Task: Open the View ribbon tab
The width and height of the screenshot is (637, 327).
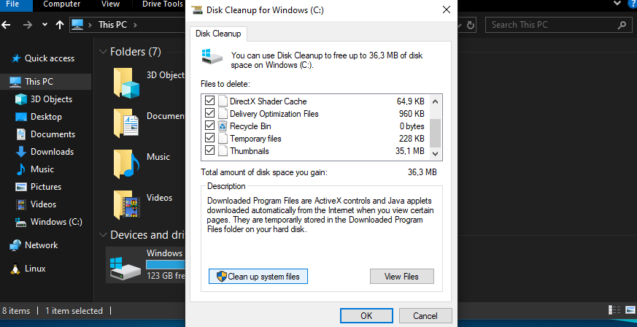Action: (x=110, y=4)
